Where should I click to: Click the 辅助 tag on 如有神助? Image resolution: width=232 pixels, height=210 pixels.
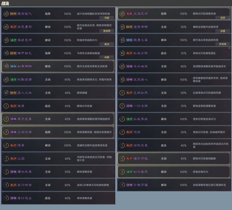[14, 66]
